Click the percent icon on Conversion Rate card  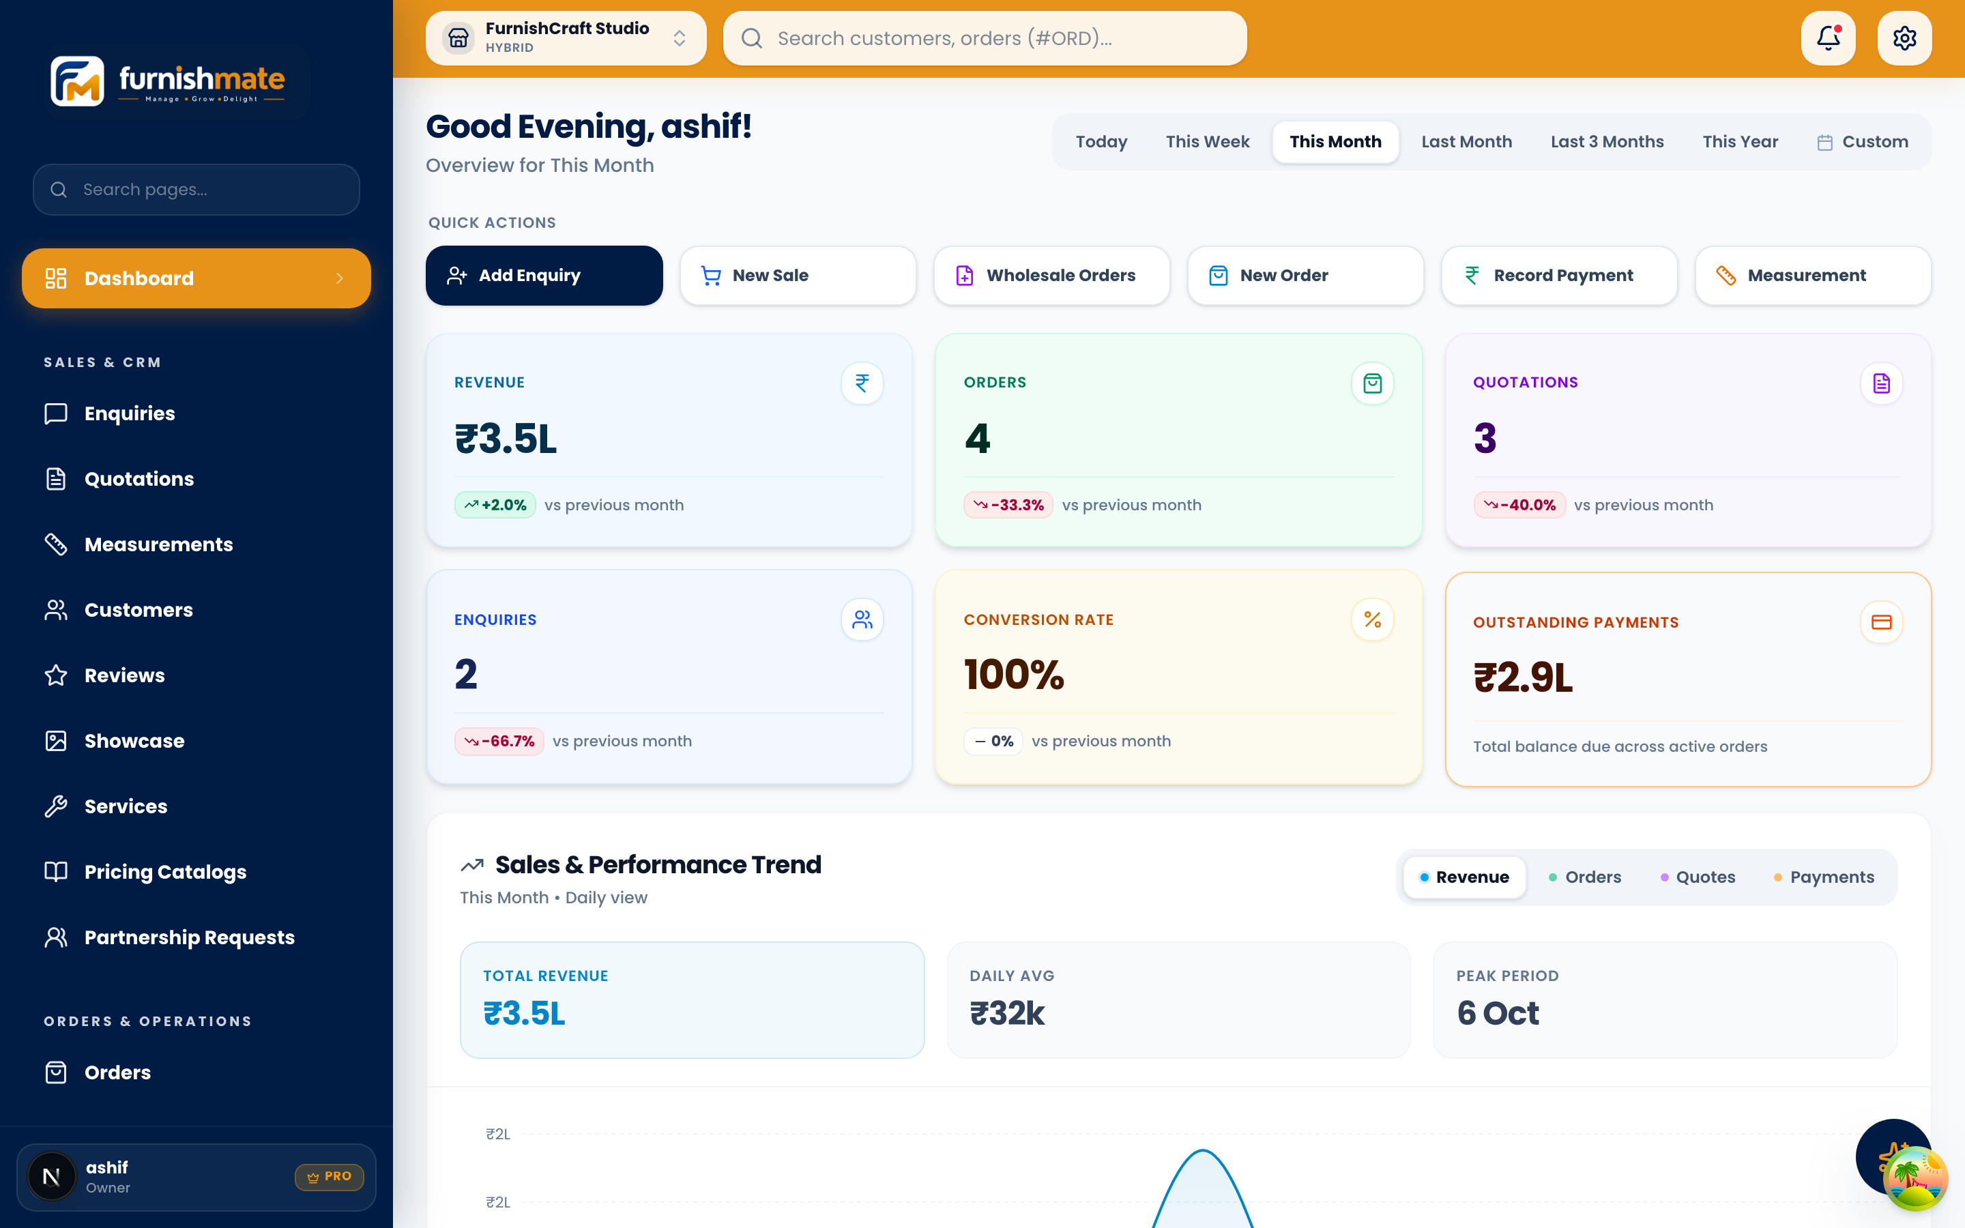tap(1372, 619)
